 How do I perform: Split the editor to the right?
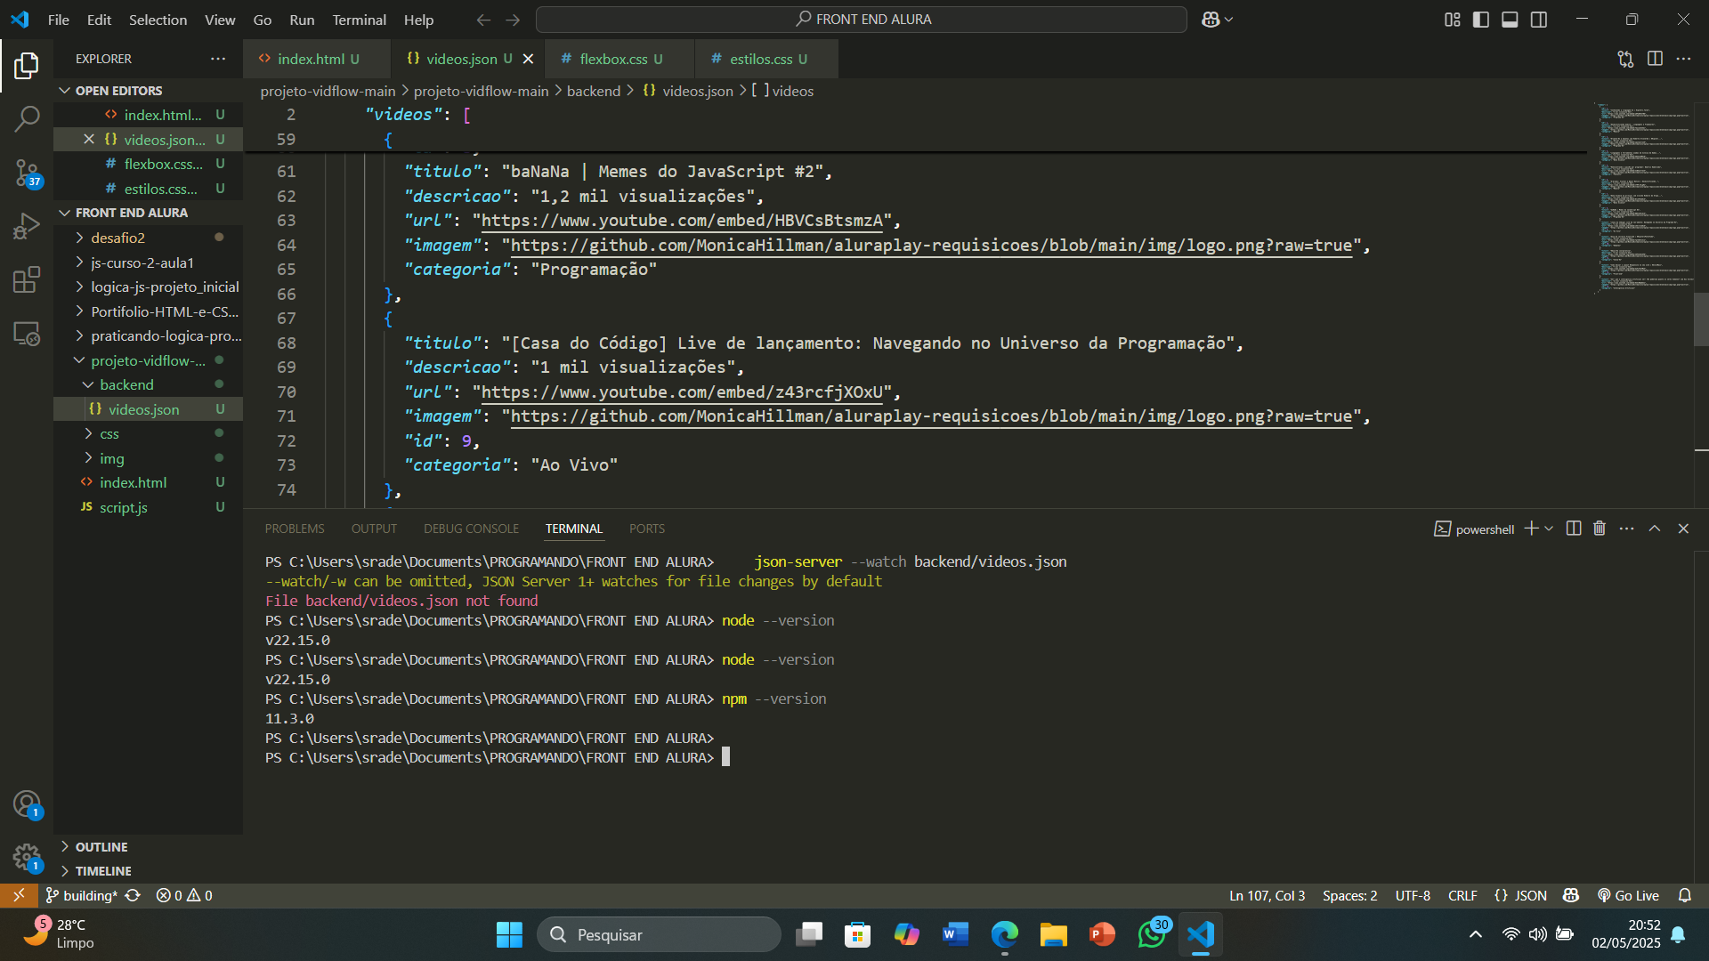pyautogui.click(x=1655, y=59)
